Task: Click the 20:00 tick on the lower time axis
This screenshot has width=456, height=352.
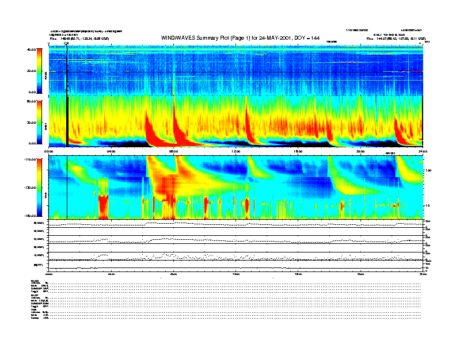Action: [360, 274]
